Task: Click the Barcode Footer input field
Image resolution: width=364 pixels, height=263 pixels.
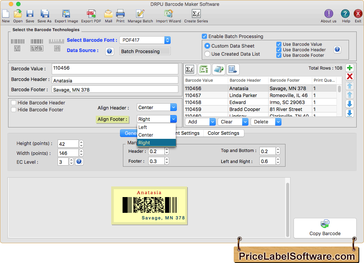Action: point(115,89)
